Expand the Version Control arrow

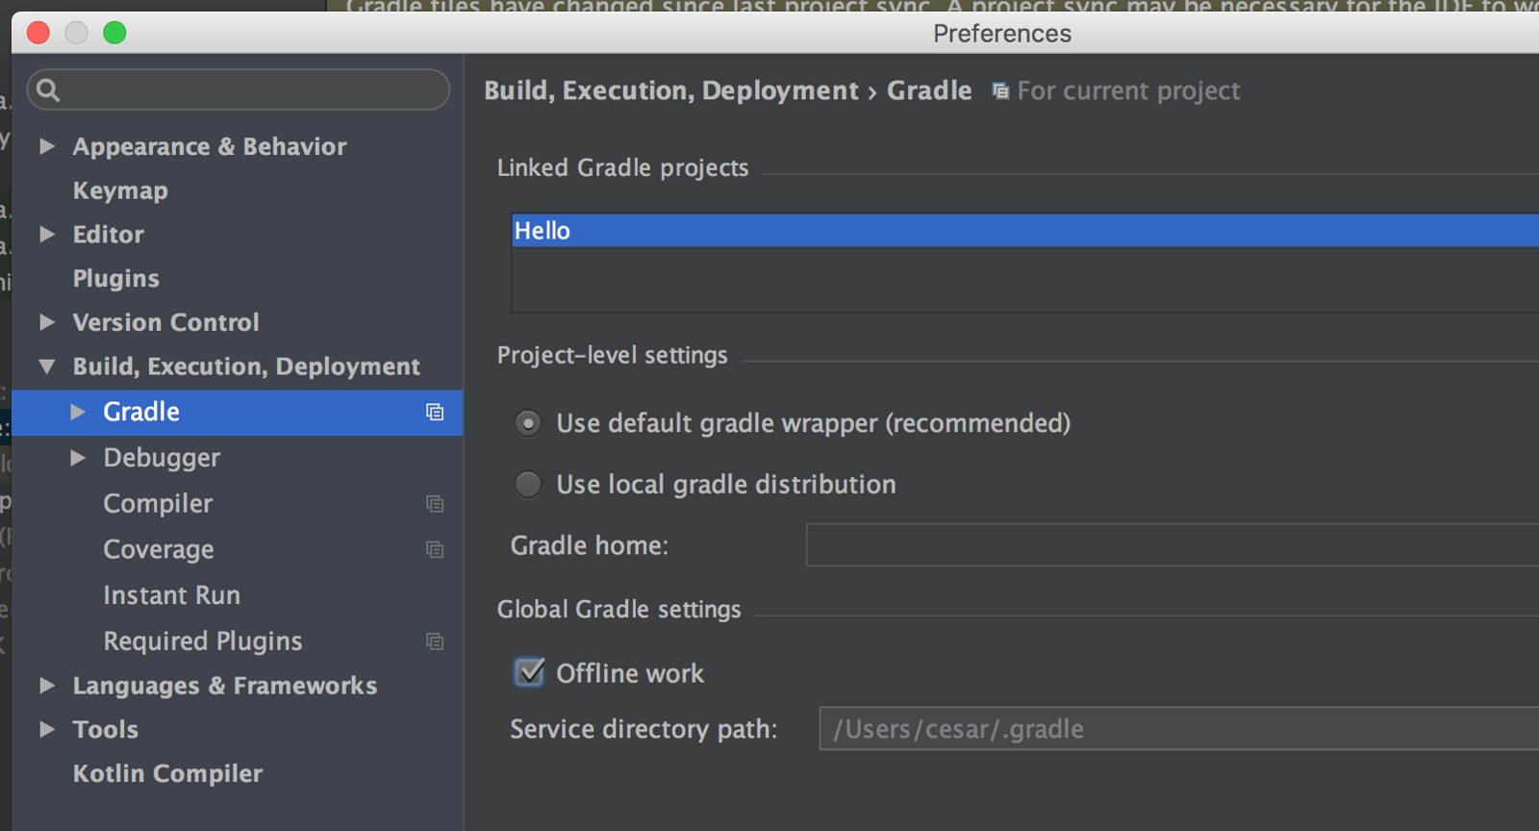46,322
